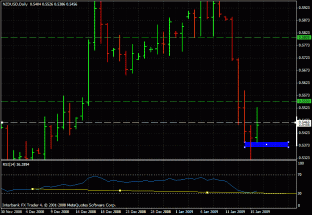Viewport: 312px width, 215px height.
Task: Click the 0.5623 price scale value
Action: pyautogui.click(x=304, y=82)
